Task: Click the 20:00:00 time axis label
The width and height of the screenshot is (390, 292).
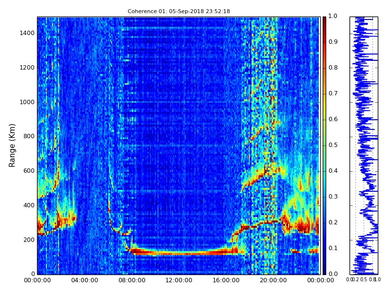Action: (273, 280)
